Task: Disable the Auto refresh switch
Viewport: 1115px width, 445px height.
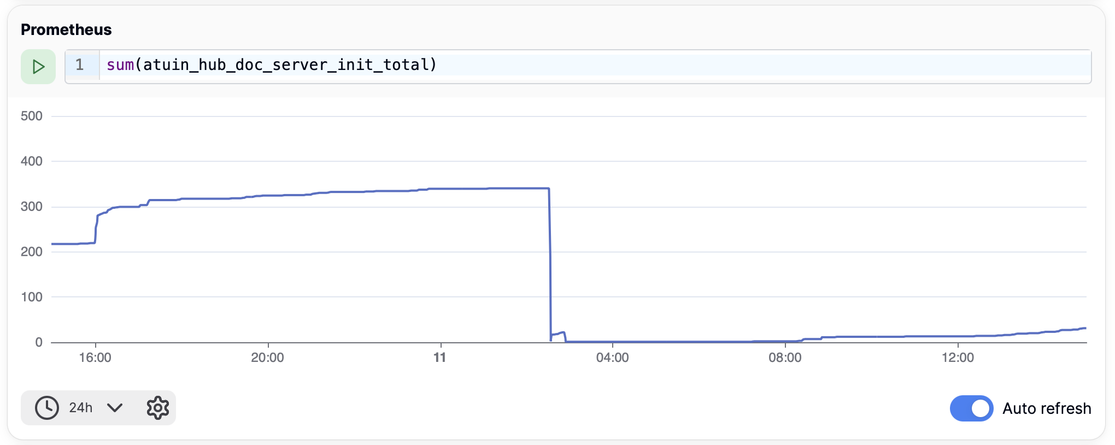Action: 971,408
